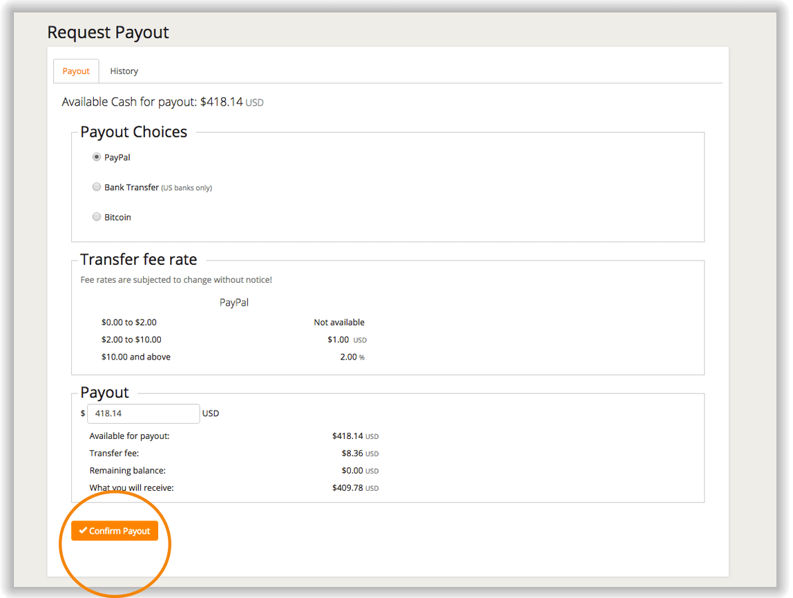Select the Payout tab
Viewport: 793px width, 598px height.
pos(76,71)
